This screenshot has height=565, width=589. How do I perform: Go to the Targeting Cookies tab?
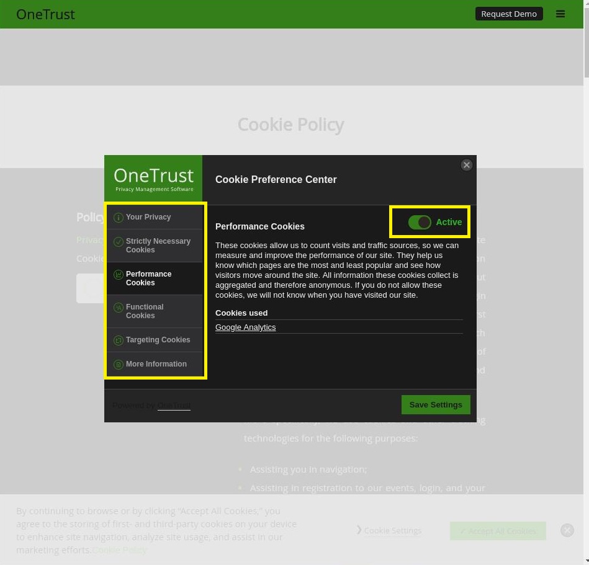(x=155, y=340)
